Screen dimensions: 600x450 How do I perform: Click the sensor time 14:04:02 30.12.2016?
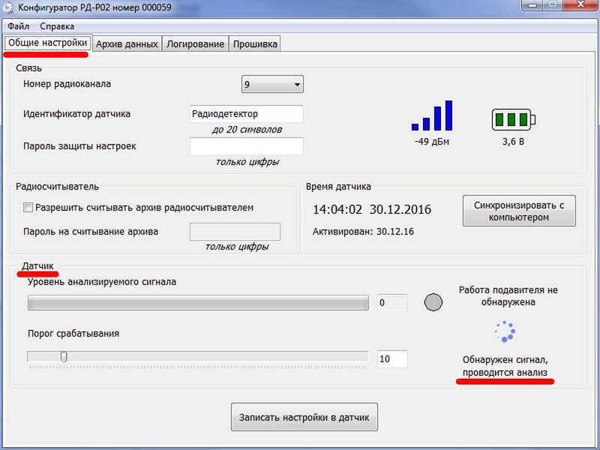tap(372, 209)
